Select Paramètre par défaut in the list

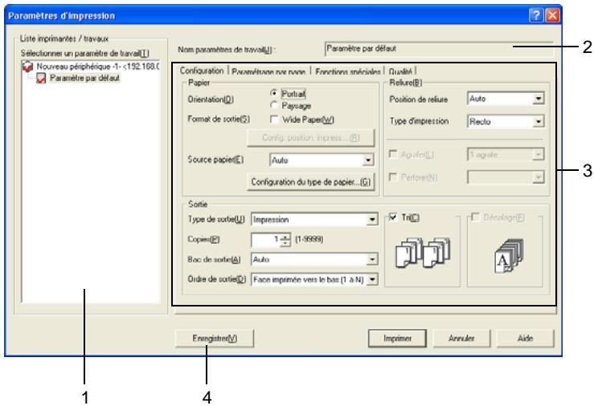[x=85, y=79]
